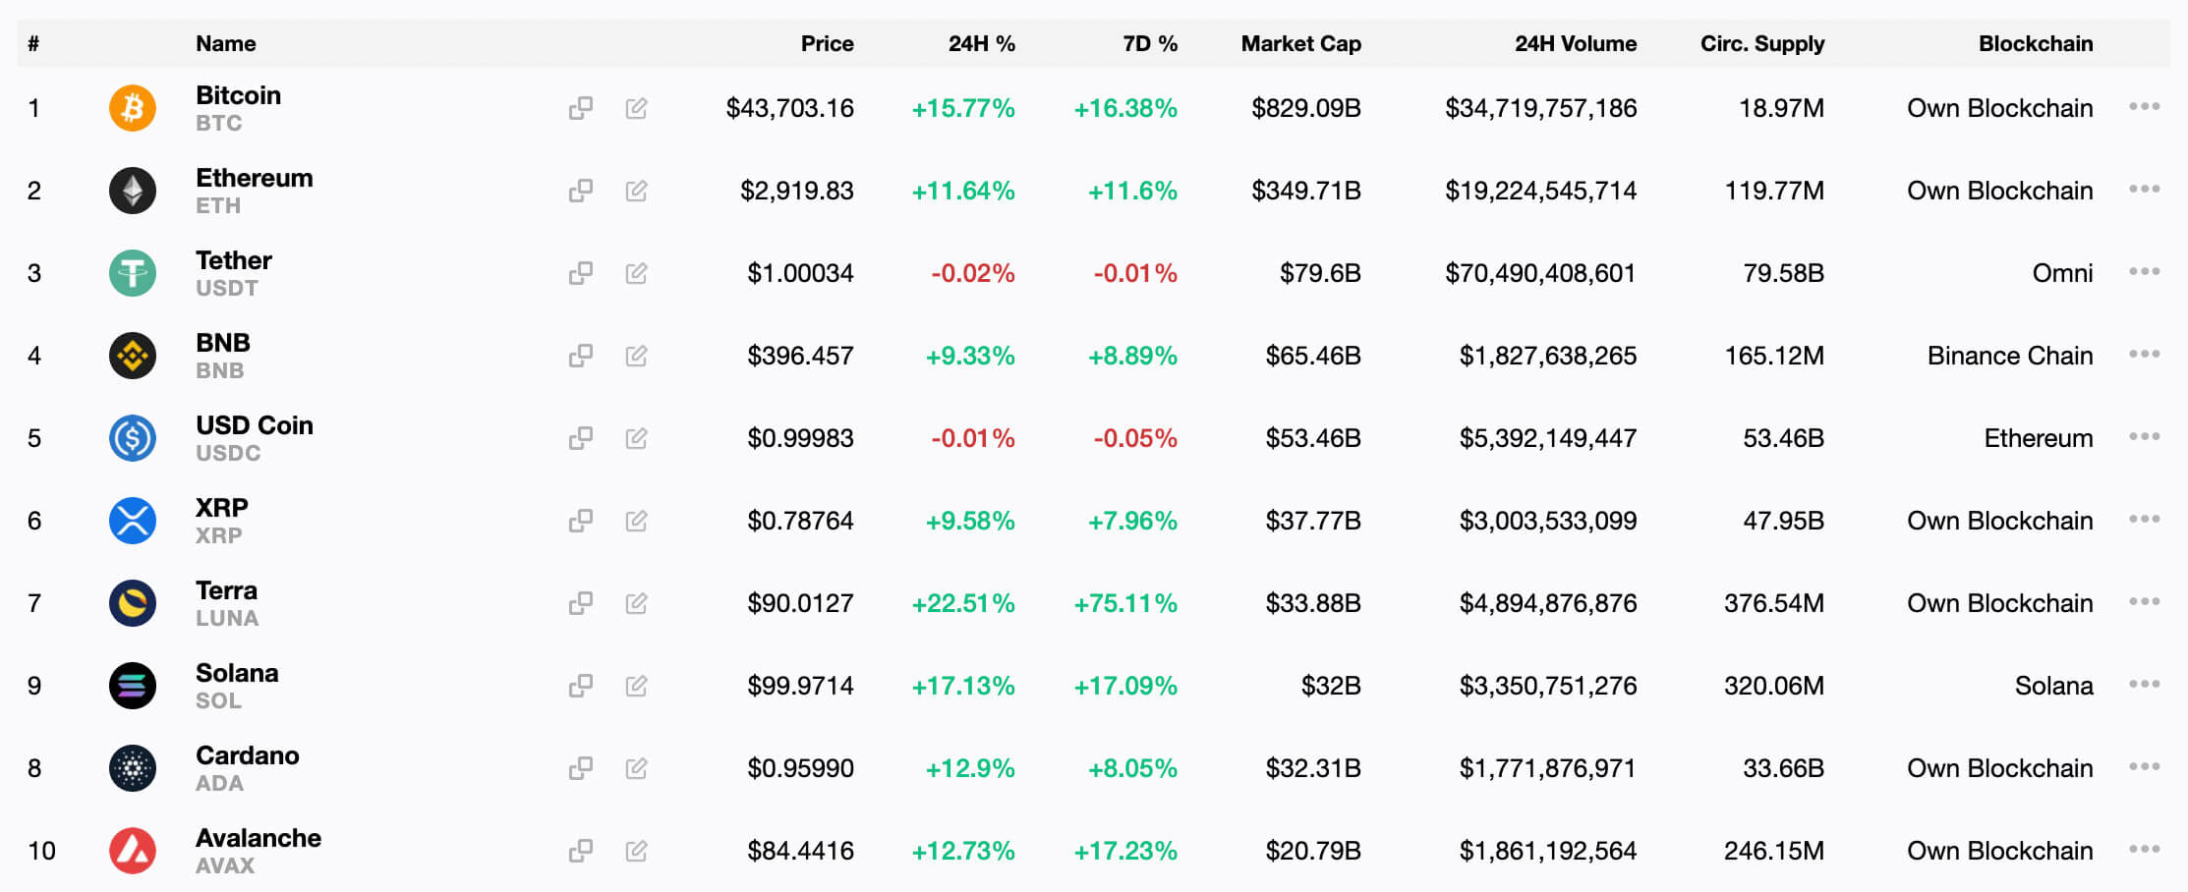Select the edit pencil icon for Avalanche
The image size is (2188, 892).
click(x=637, y=851)
